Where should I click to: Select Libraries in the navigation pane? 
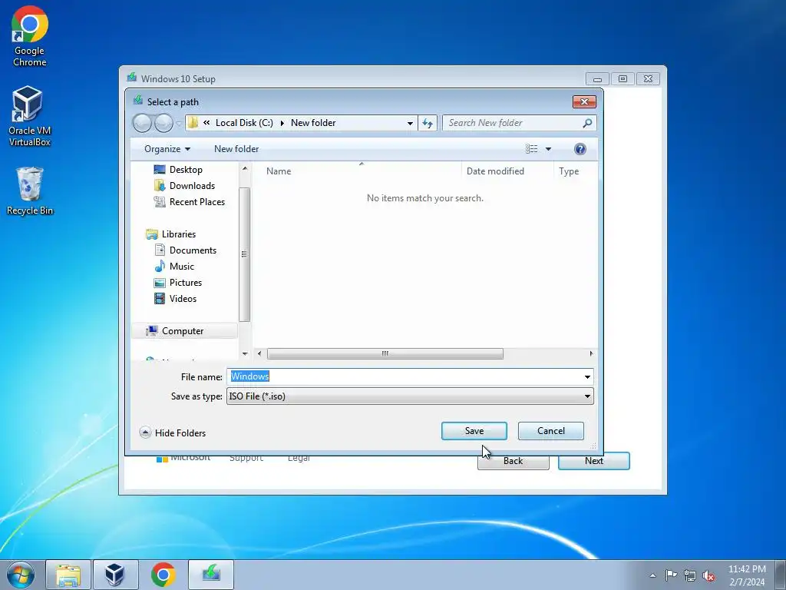coord(178,234)
